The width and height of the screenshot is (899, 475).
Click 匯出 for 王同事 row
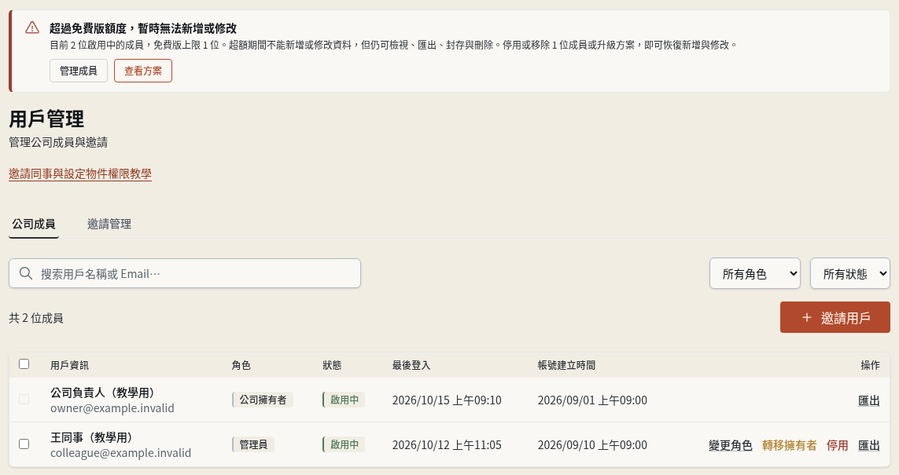(869, 445)
